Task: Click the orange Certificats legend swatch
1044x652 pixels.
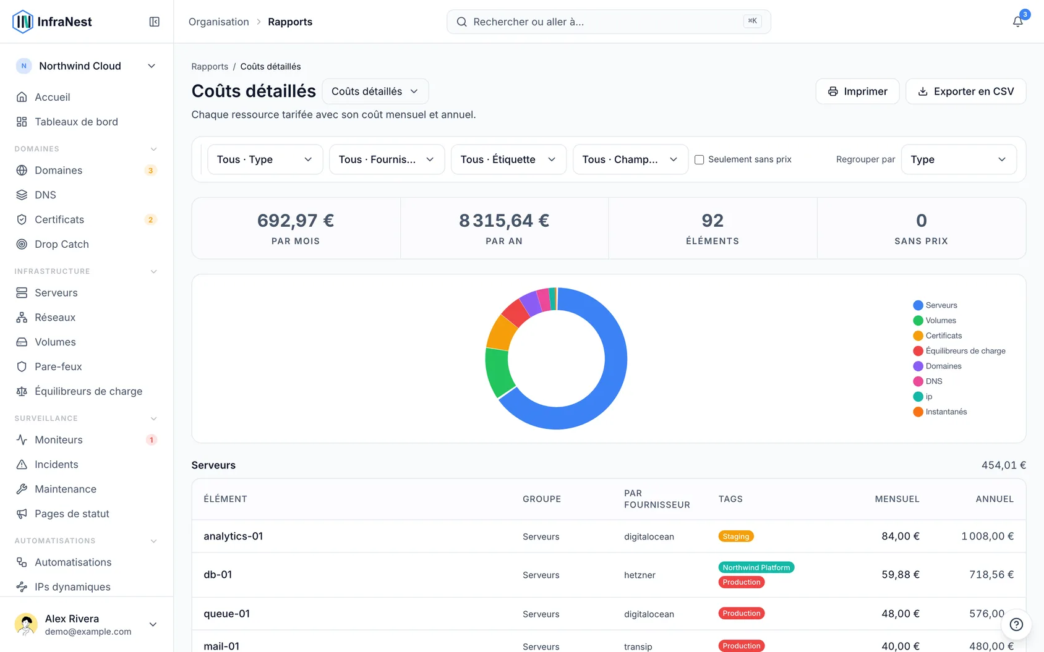Action: 918,336
